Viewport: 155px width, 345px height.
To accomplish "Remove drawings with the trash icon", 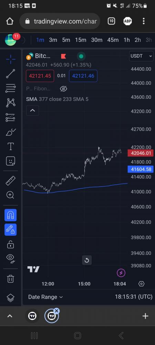I will (x=11, y=278).
